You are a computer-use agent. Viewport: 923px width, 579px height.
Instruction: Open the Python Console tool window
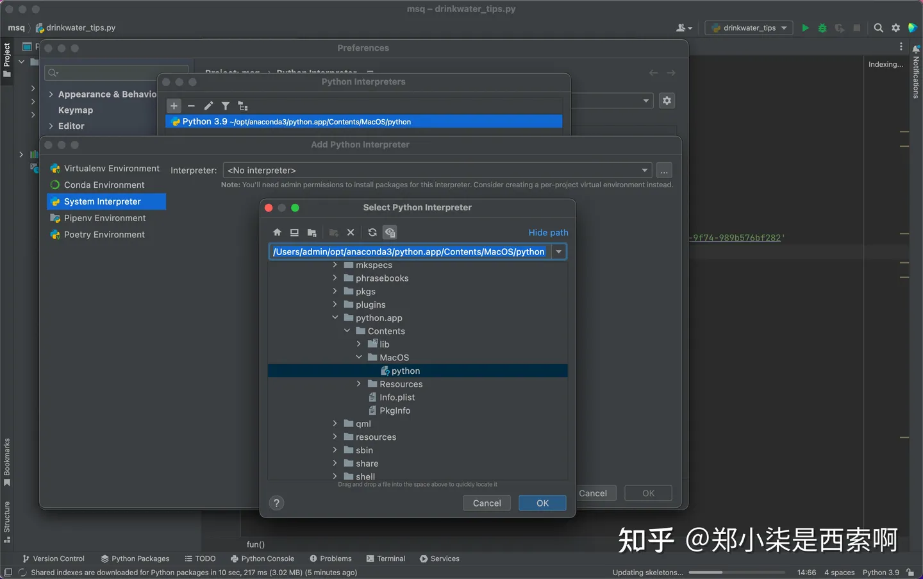[262, 558]
